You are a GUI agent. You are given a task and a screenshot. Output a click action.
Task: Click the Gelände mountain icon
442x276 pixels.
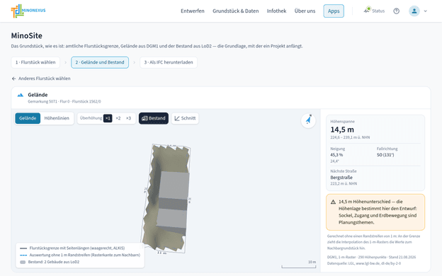(x=21, y=95)
